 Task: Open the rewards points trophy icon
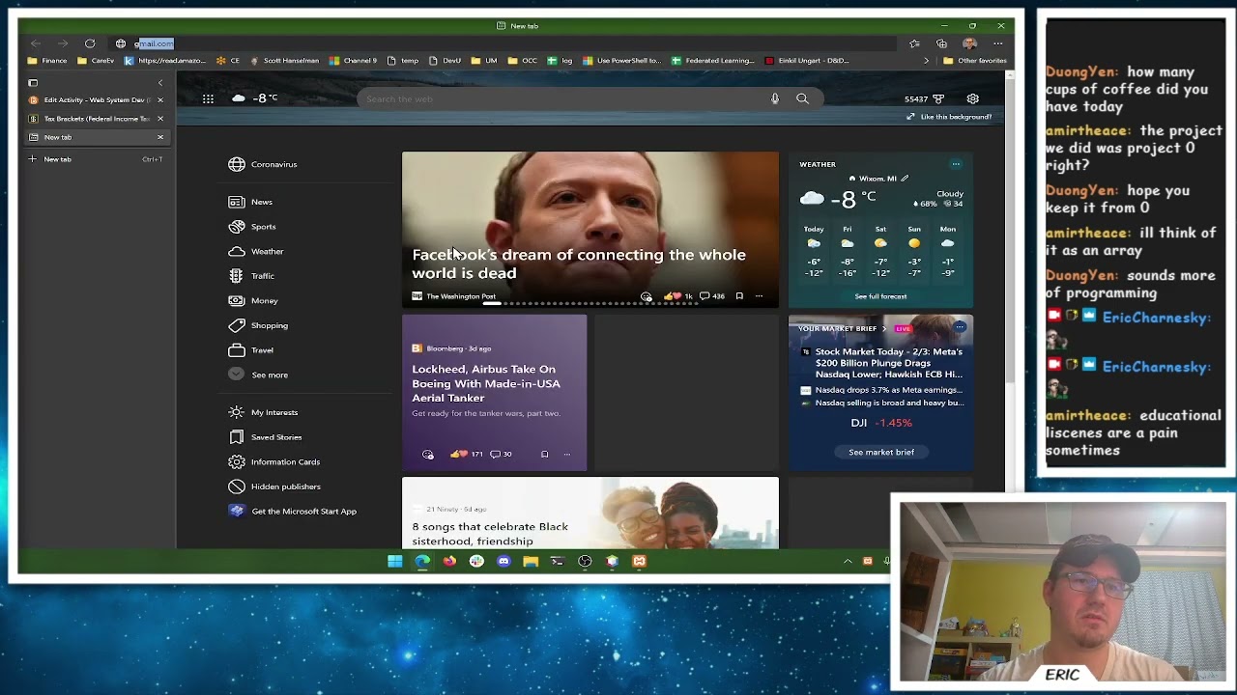click(x=938, y=98)
